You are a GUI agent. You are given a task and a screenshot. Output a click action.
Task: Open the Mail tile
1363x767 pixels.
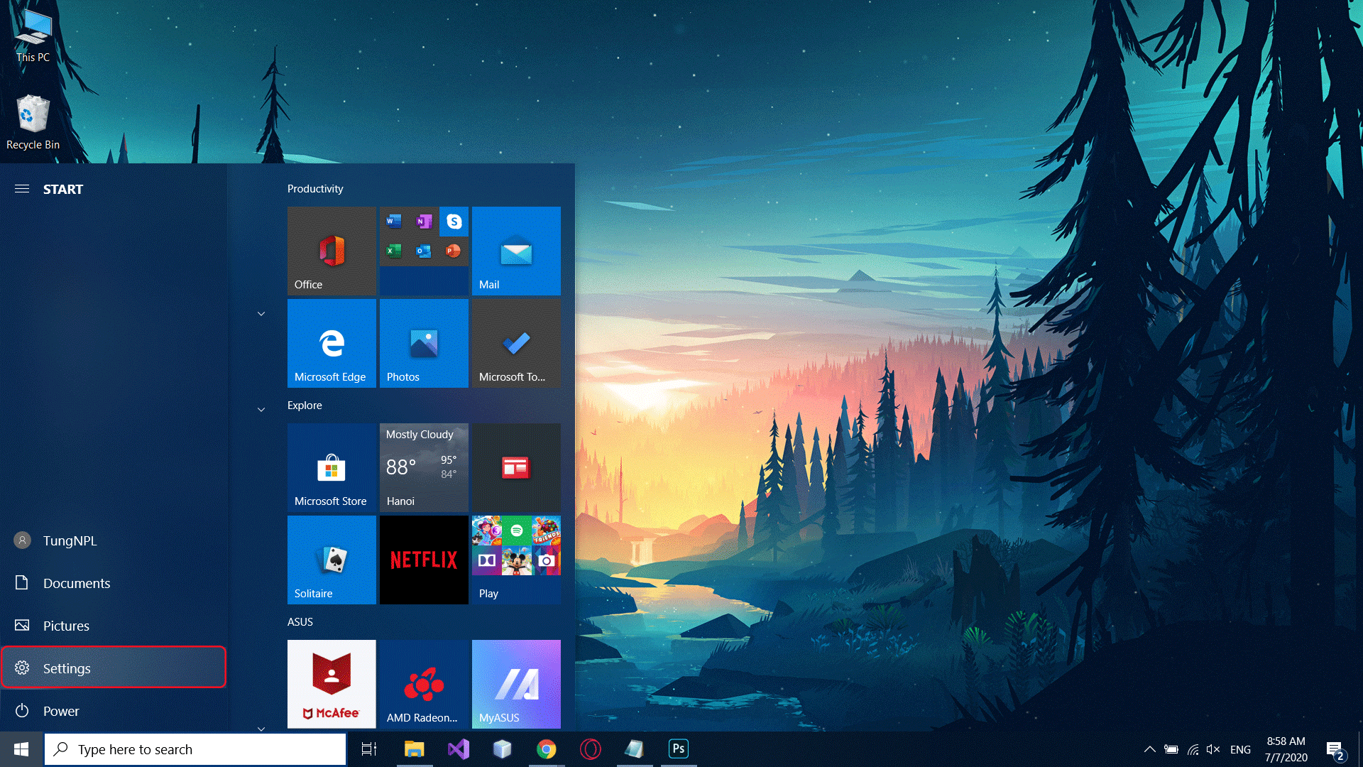(516, 251)
